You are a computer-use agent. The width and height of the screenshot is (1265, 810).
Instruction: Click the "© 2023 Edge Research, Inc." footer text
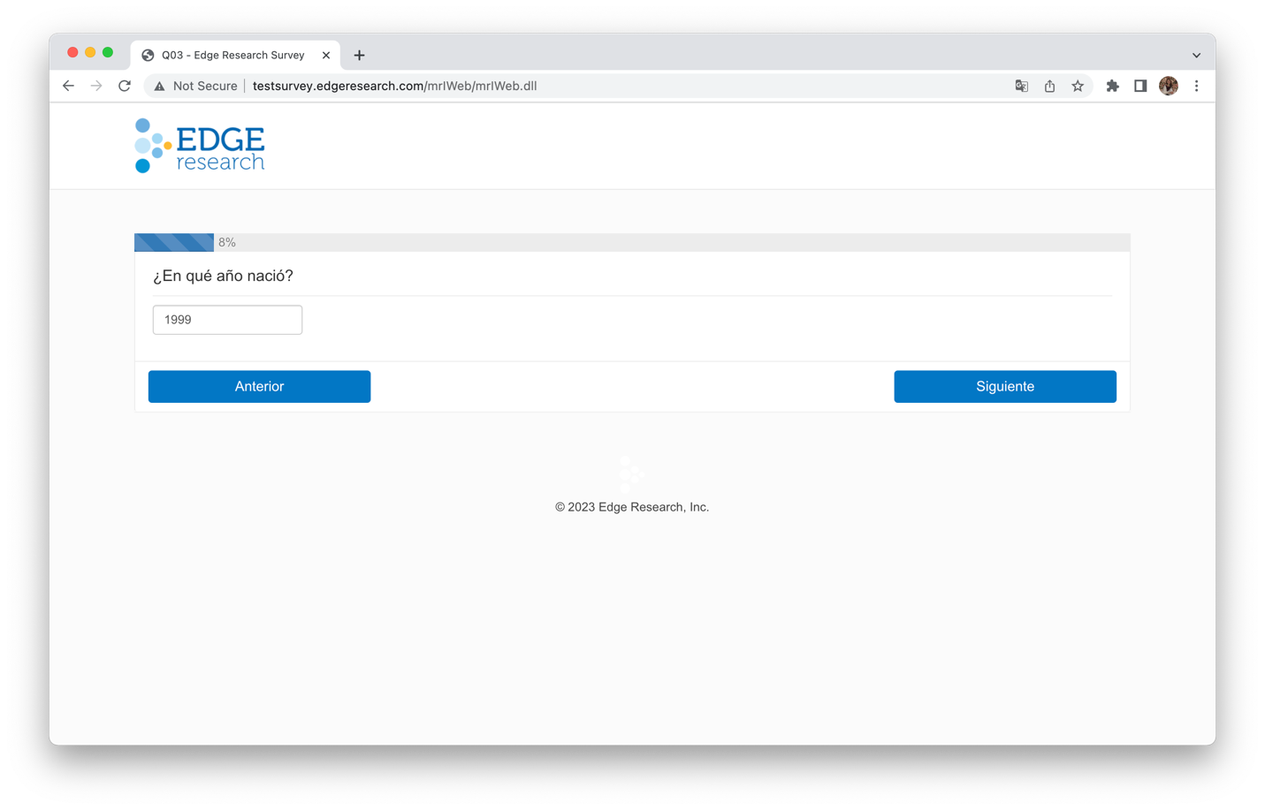point(632,507)
